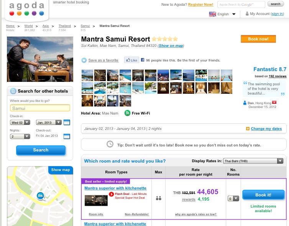The height and width of the screenshot is (226, 289).
Task: Open the main hotel dining photo
Action: (40, 59)
